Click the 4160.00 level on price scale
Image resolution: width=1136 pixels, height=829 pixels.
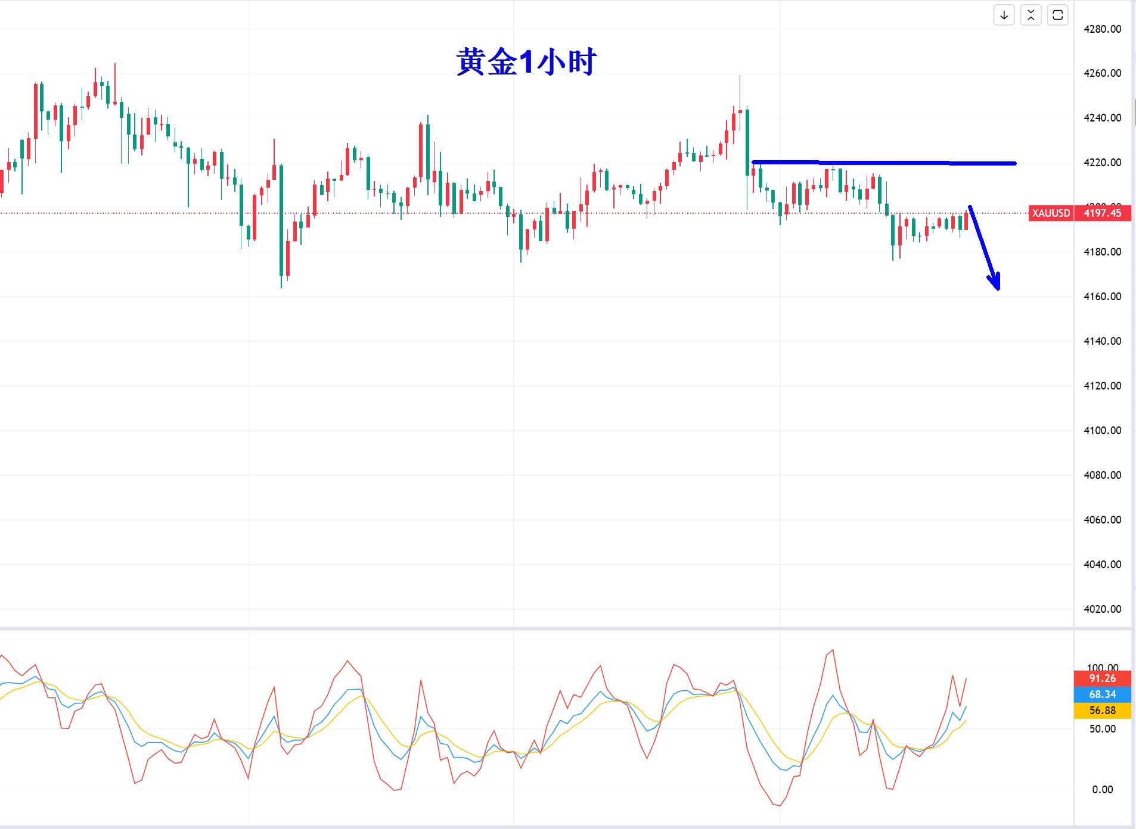point(1102,297)
